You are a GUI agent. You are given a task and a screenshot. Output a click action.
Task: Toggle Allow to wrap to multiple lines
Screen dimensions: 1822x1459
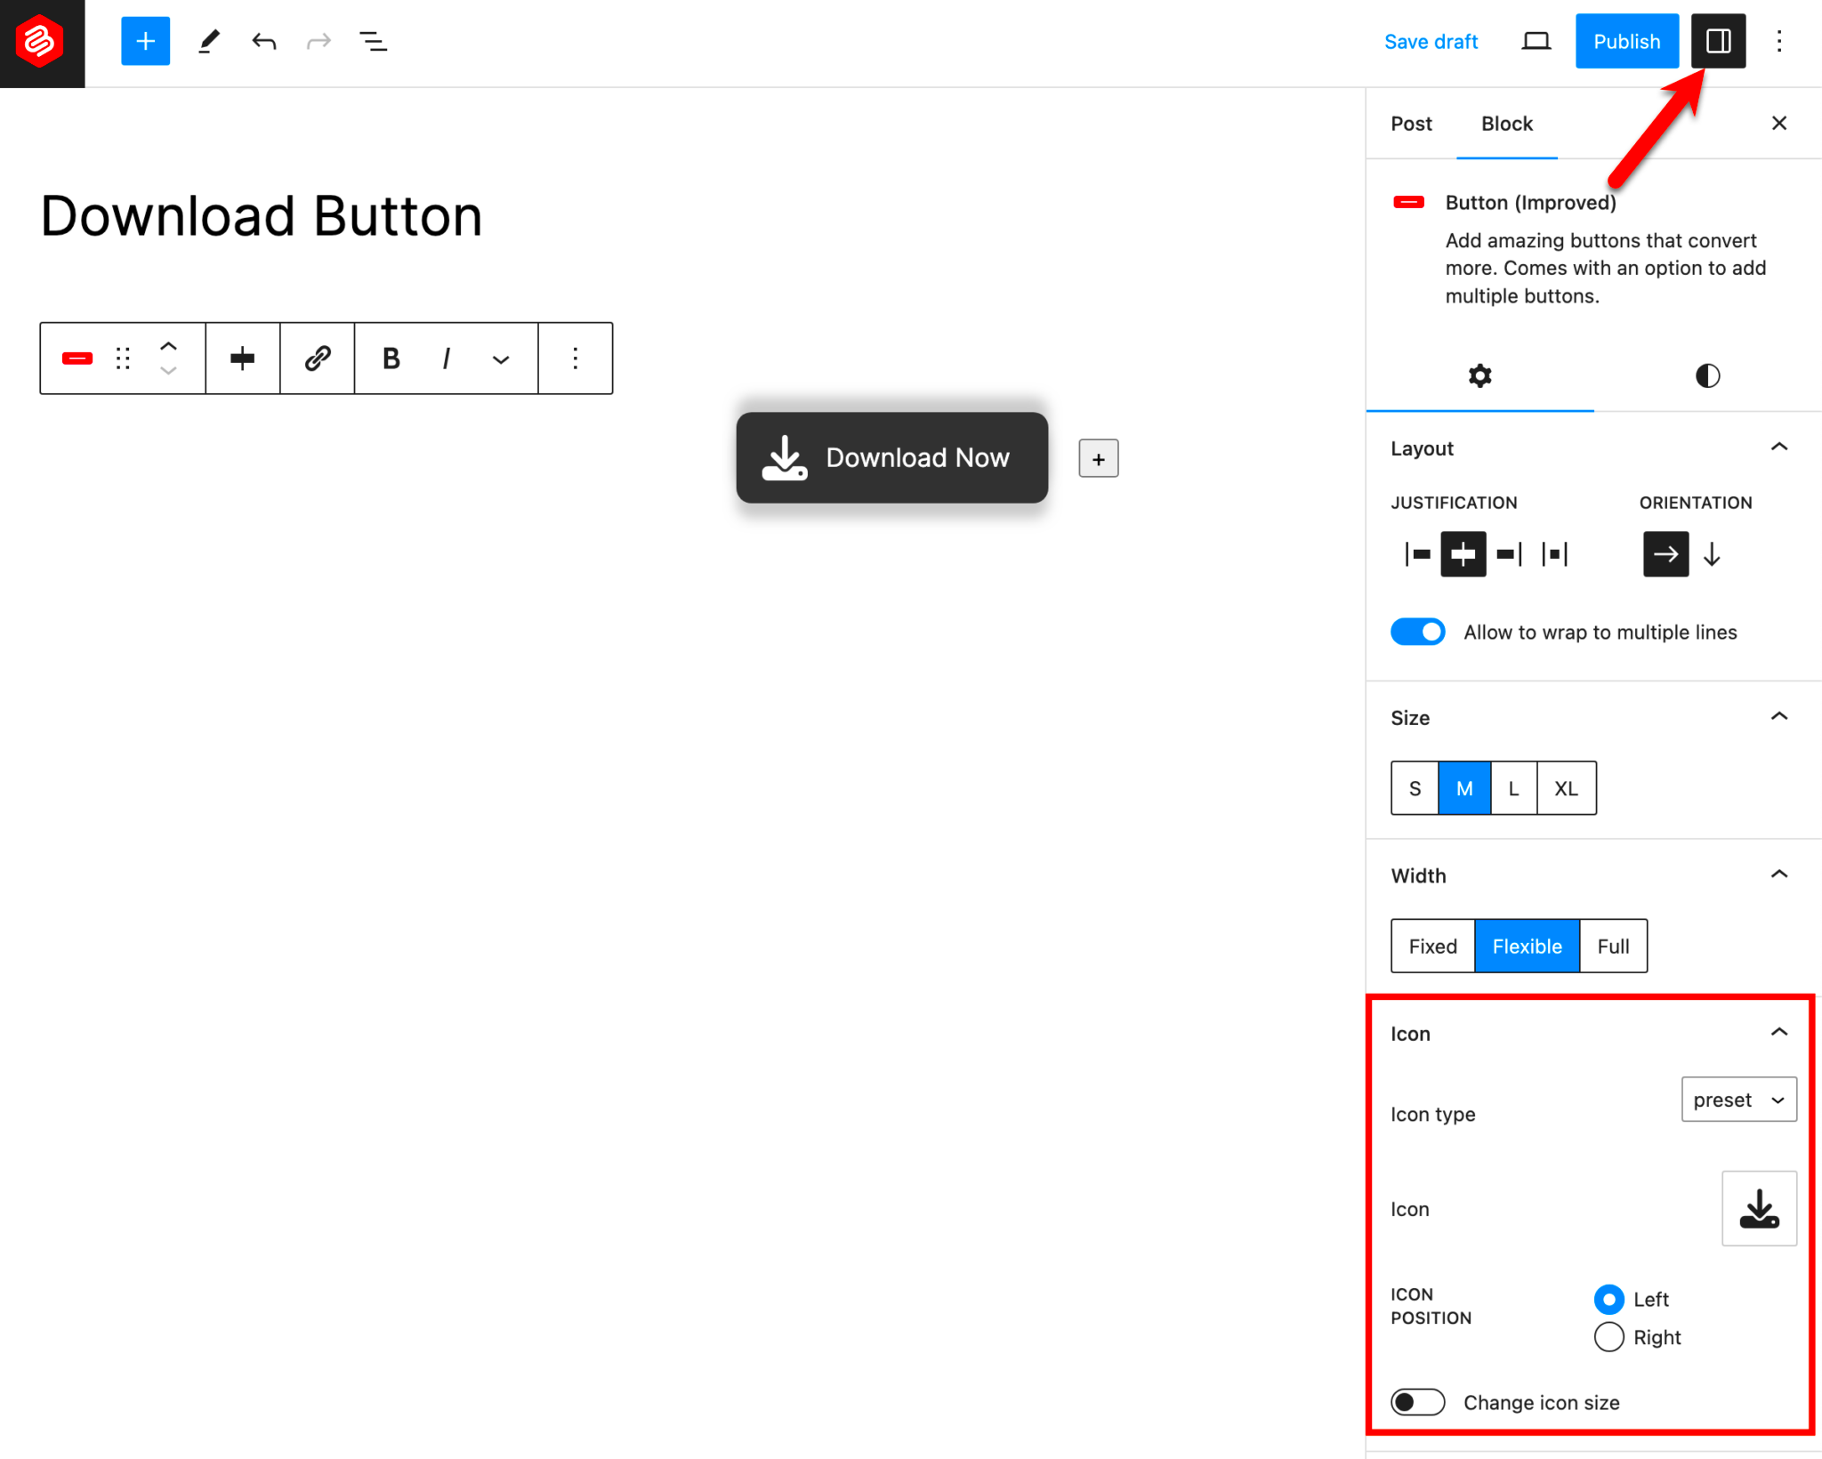point(1417,633)
